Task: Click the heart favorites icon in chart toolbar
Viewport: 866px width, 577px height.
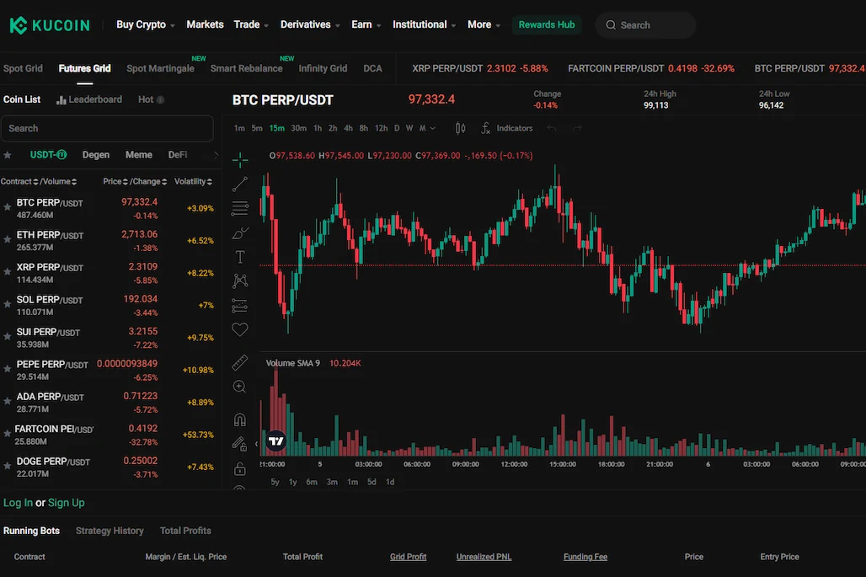Action: (x=240, y=329)
